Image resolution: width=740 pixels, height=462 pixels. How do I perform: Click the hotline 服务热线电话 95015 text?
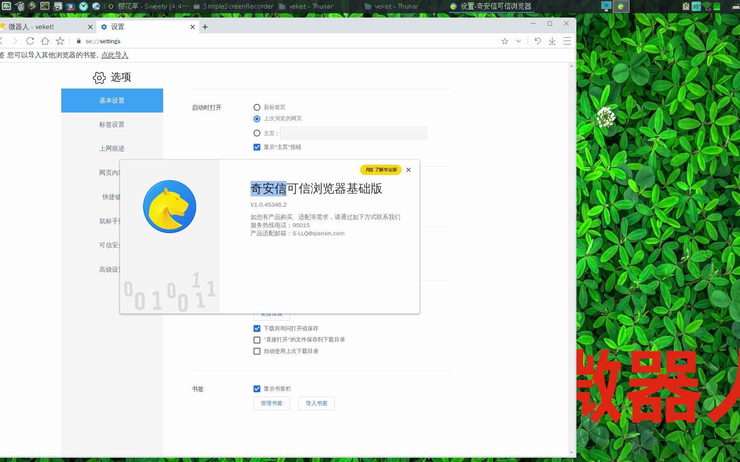(280, 225)
